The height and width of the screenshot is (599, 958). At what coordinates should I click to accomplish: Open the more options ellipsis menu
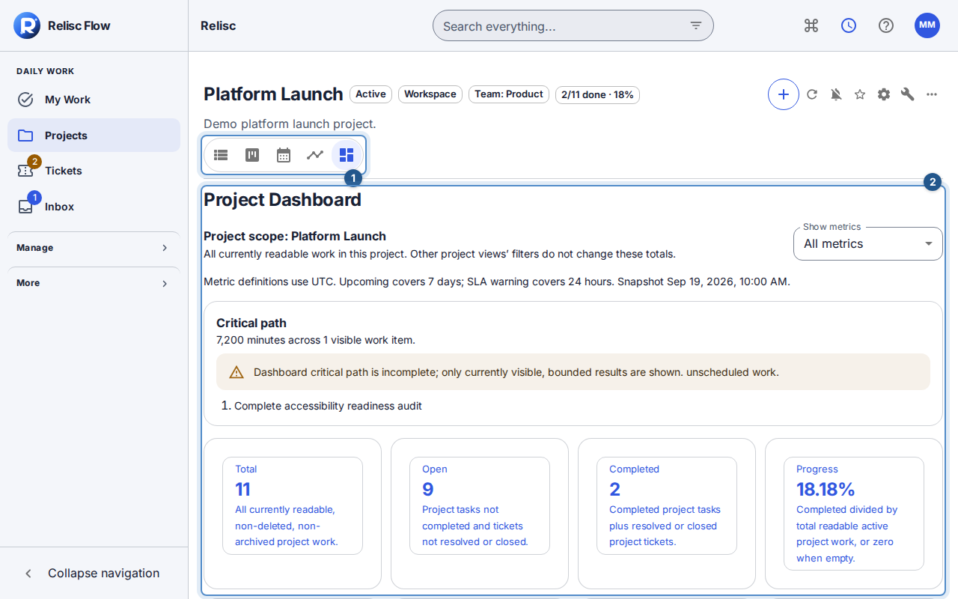pos(932,94)
